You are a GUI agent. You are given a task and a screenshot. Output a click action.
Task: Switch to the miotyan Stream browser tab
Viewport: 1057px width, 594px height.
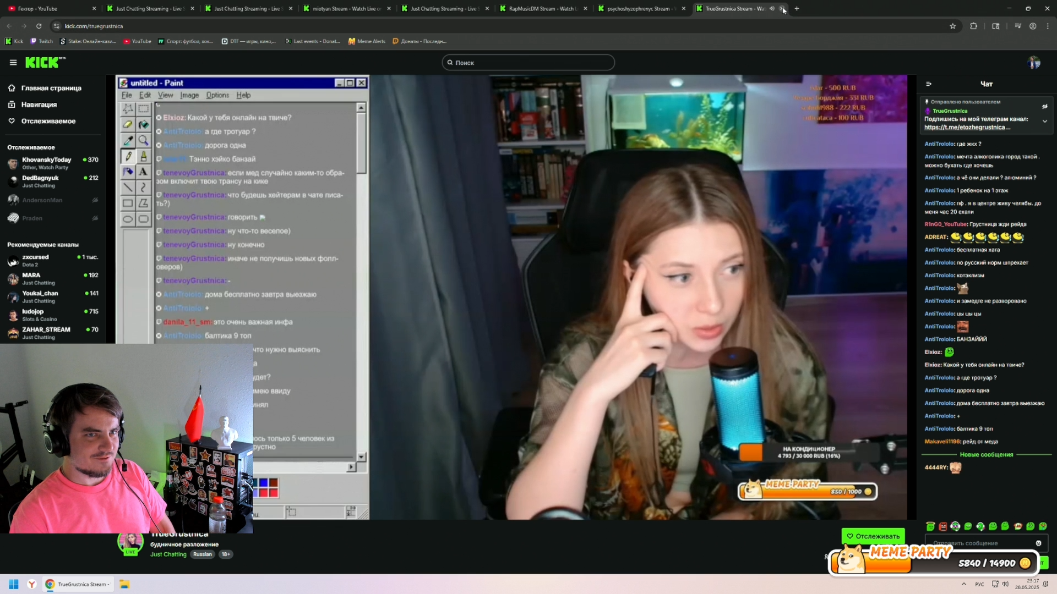[347, 9]
